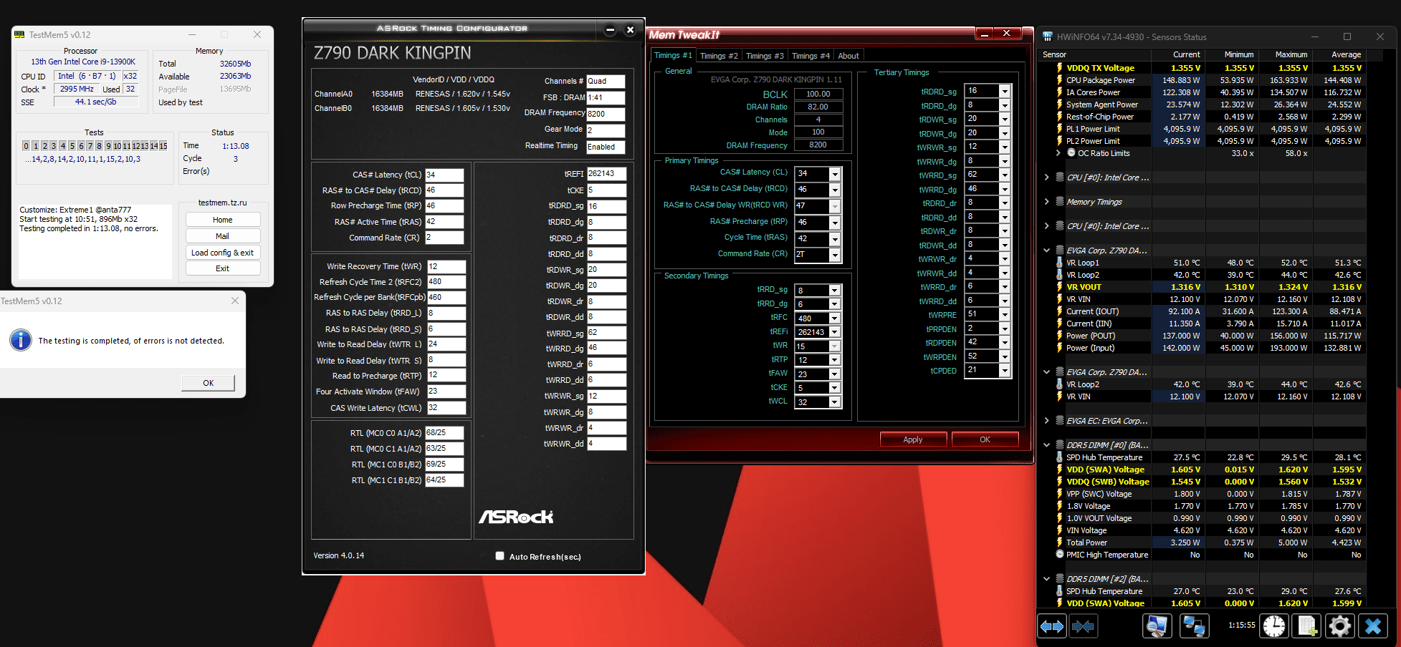Expand Memory Timings group in HWiNFO
This screenshot has height=647, width=1401.
coord(1046,202)
